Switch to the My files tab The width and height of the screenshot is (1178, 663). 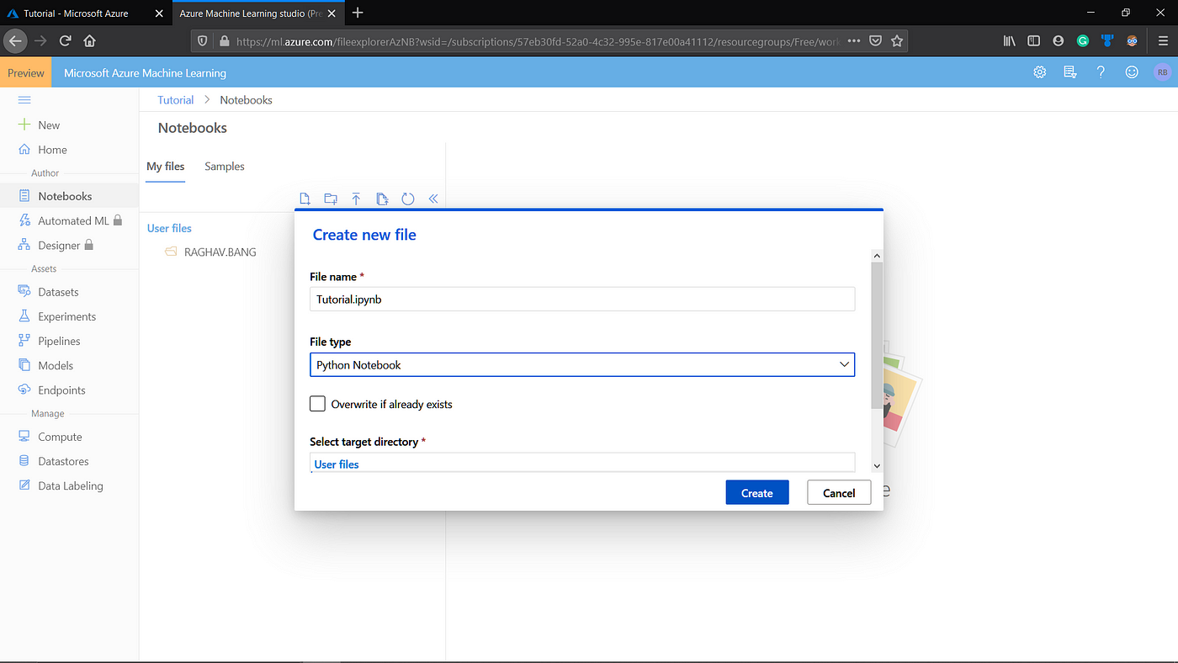tap(165, 167)
